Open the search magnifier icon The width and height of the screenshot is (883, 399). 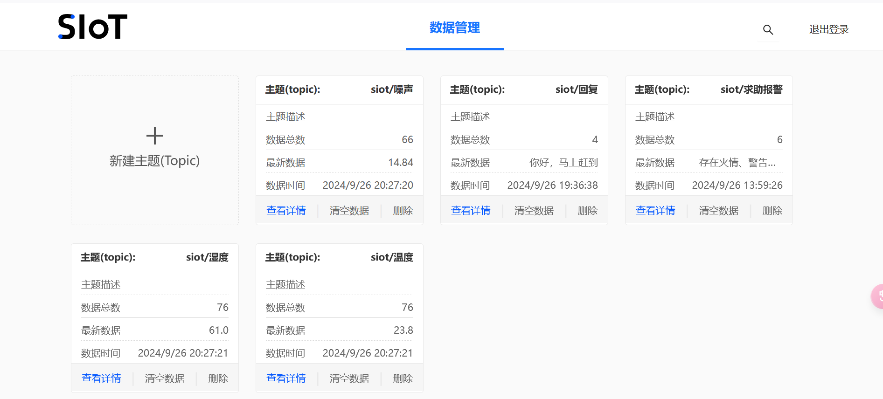(x=768, y=30)
